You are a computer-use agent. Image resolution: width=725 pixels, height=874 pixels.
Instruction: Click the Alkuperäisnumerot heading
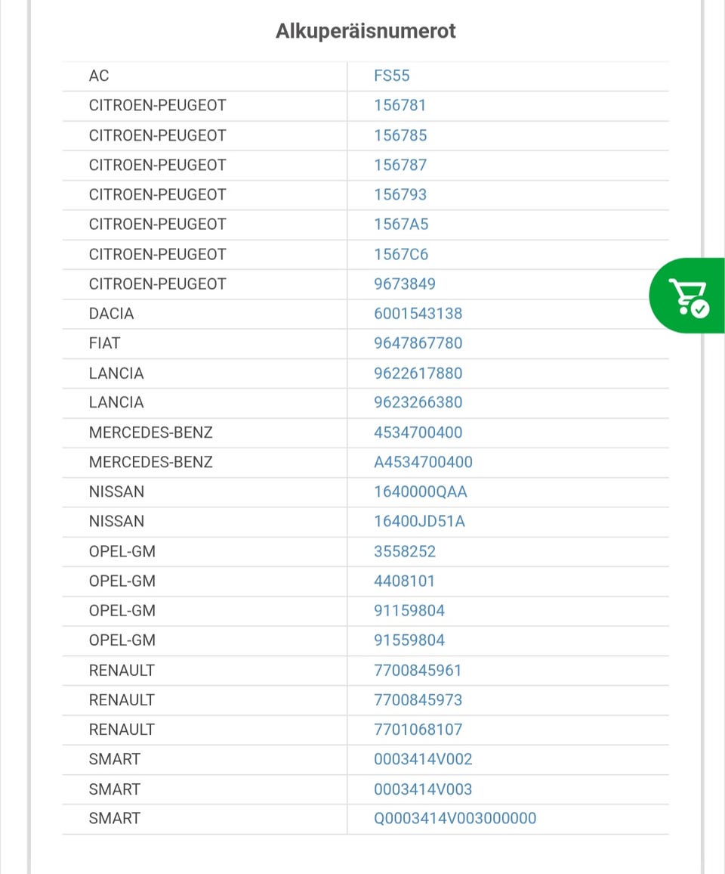tap(366, 32)
